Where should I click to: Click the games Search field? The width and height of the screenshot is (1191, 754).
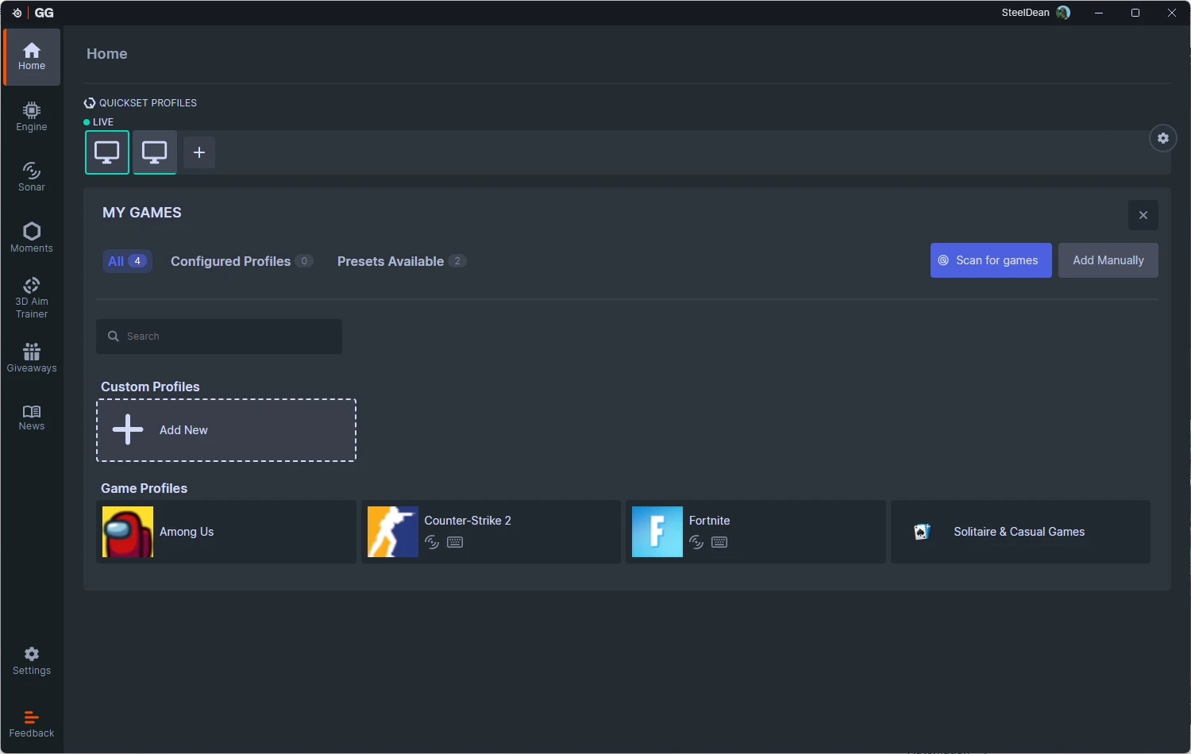(x=219, y=337)
